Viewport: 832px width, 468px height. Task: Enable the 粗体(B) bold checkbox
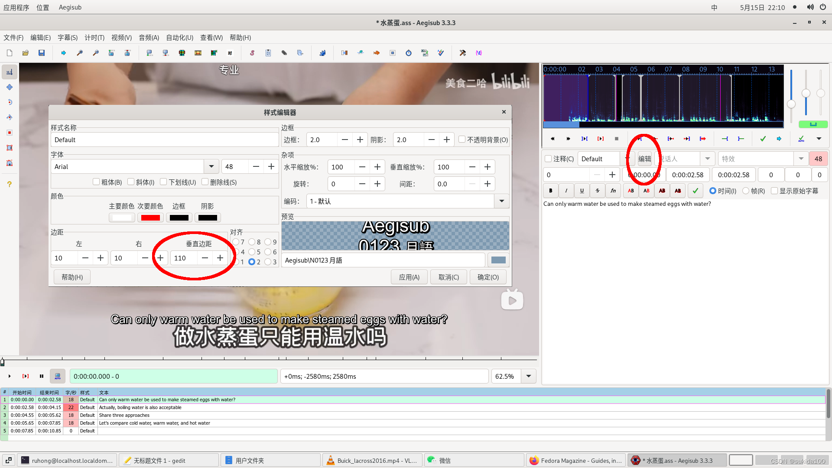coord(96,182)
